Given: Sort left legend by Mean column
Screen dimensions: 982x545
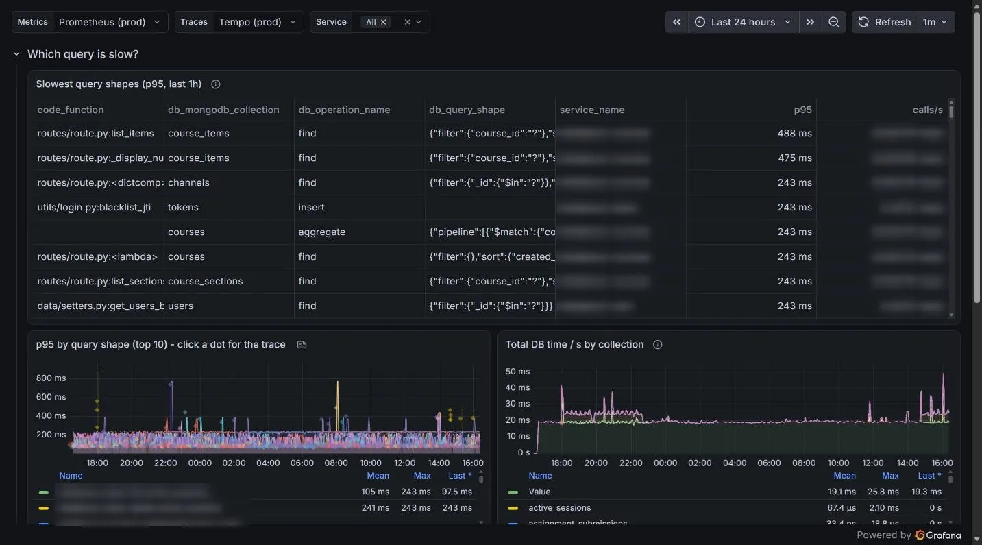Looking at the screenshot, I should click(x=378, y=476).
